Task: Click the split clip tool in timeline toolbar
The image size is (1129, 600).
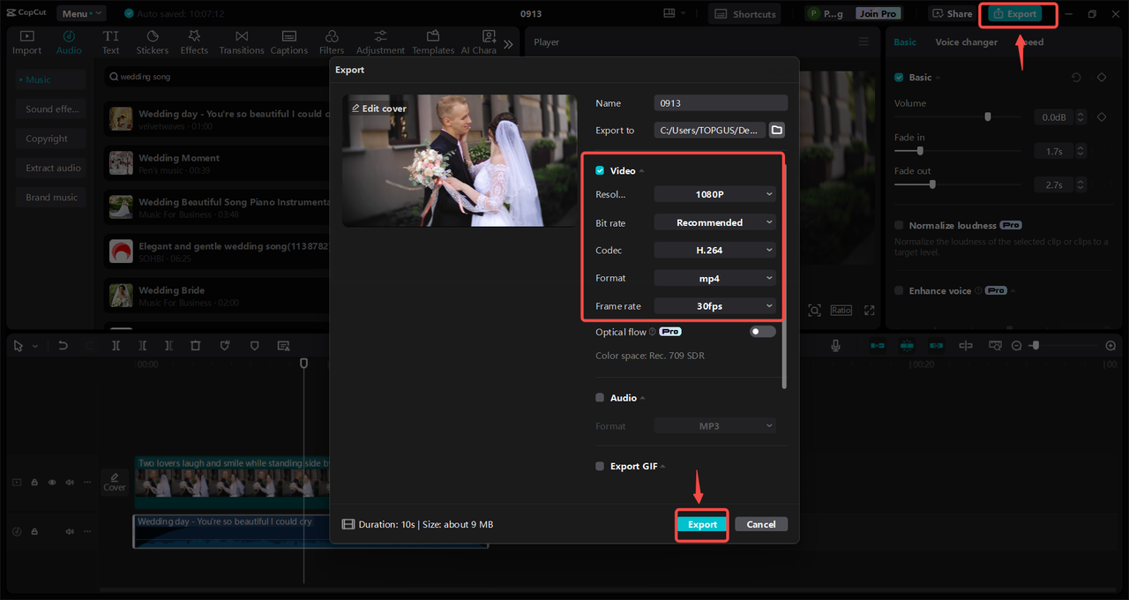Action: tap(116, 346)
